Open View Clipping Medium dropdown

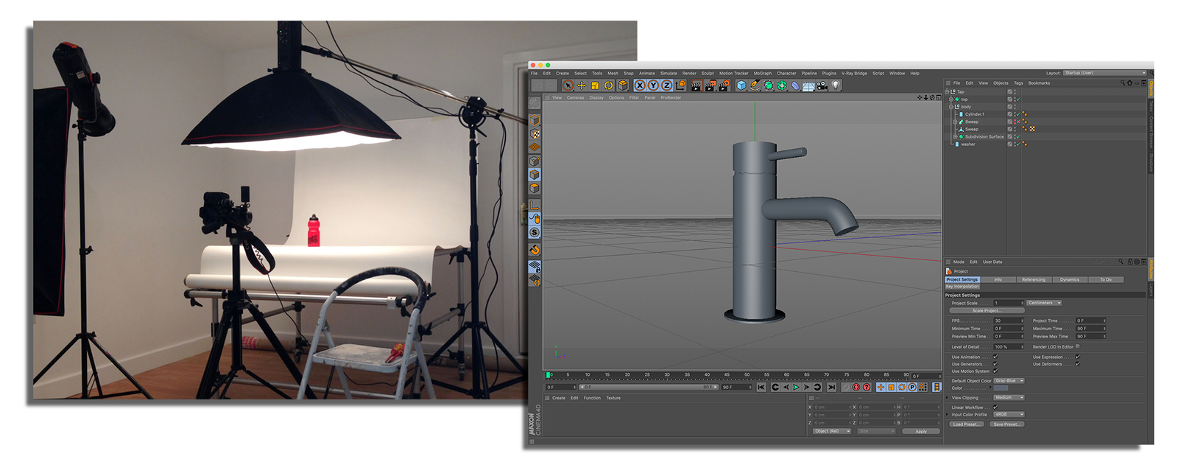click(1009, 398)
